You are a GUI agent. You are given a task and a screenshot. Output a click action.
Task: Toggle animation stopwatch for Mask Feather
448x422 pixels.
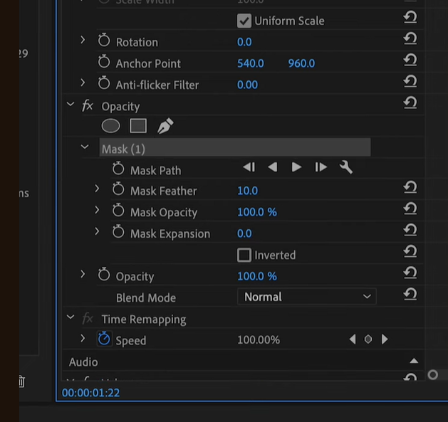tap(118, 189)
